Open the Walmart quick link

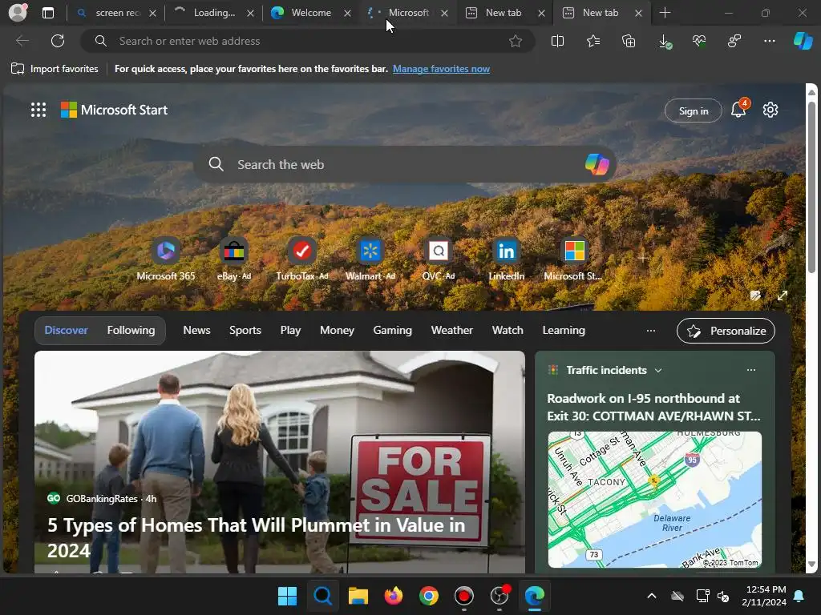370,259
